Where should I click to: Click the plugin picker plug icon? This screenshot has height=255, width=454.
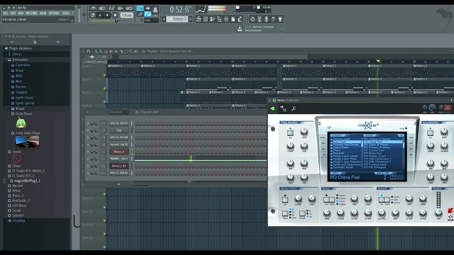[x=280, y=19]
